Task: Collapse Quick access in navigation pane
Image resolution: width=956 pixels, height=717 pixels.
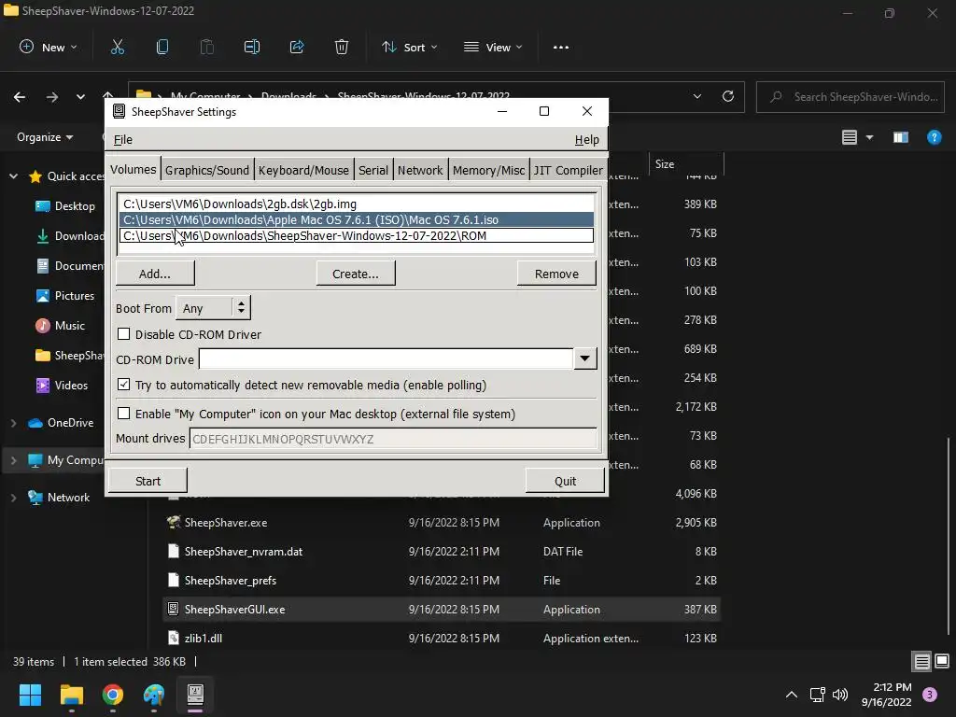Action: pyautogui.click(x=13, y=176)
